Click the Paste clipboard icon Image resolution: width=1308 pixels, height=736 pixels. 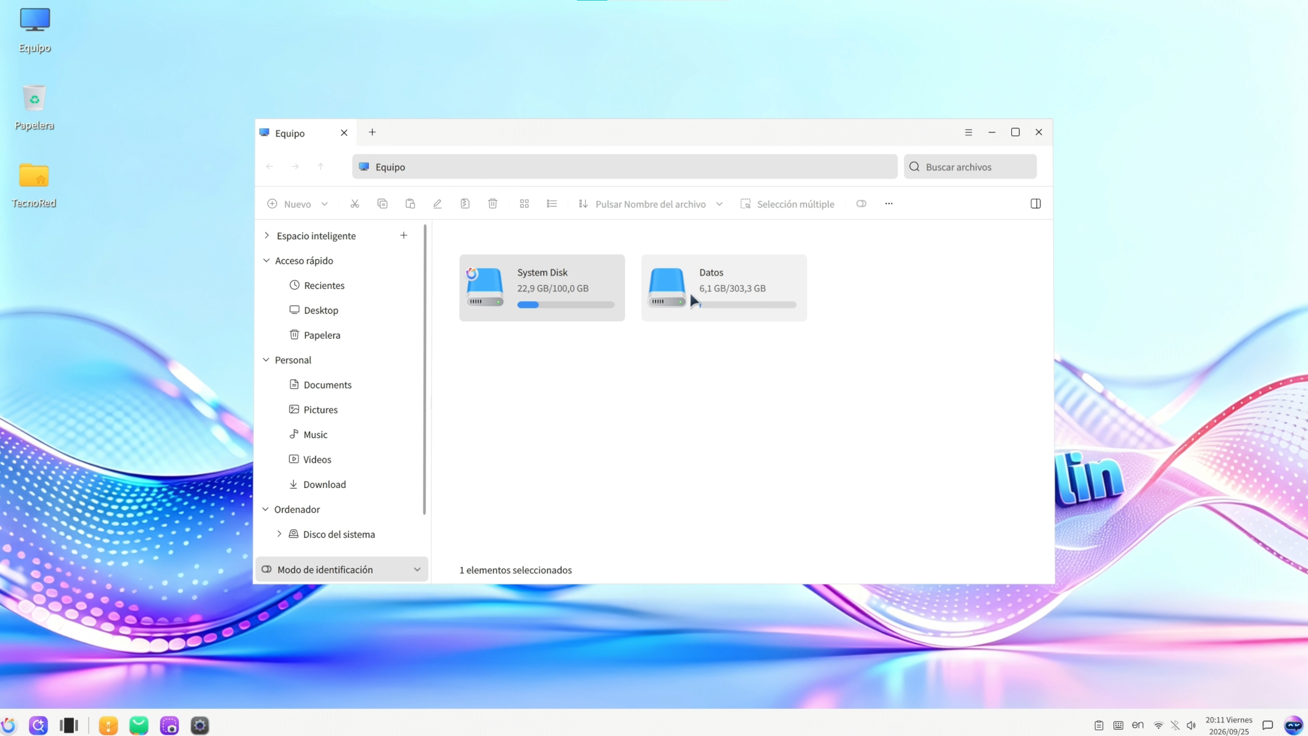point(410,204)
